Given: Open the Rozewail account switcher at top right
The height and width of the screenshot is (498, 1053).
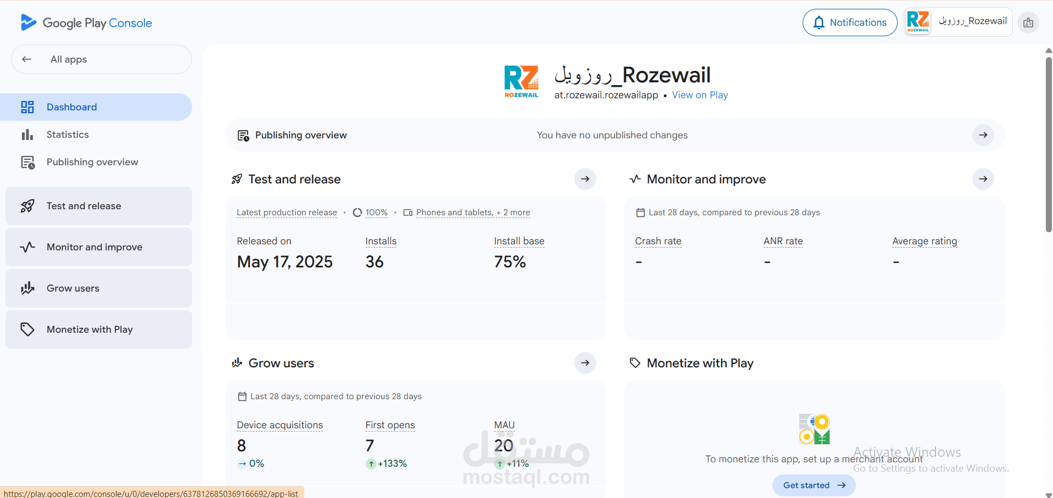Looking at the screenshot, I should pyautogui.click(x=958, y=22).
